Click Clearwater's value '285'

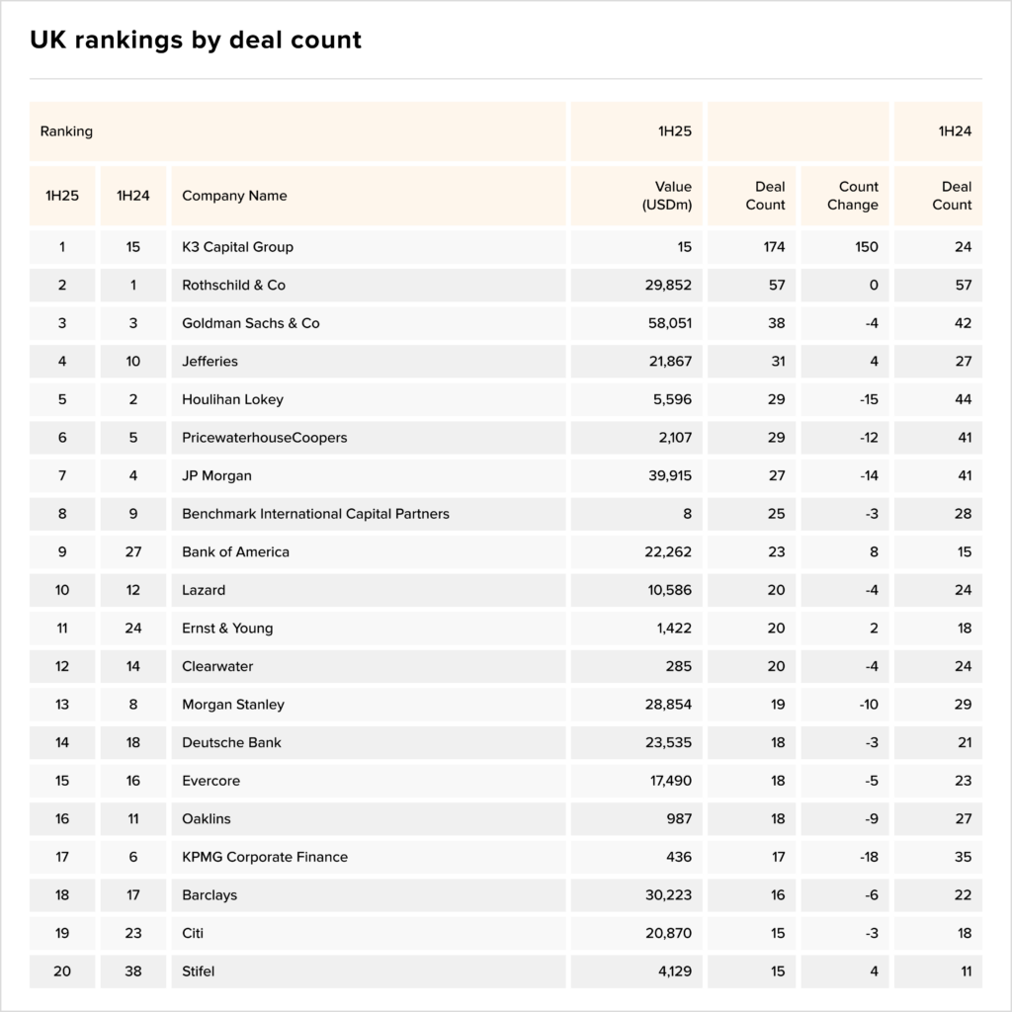679,666
